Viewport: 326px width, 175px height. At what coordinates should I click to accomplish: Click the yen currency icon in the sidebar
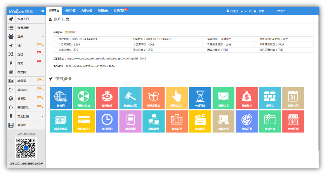coord(11,63)
